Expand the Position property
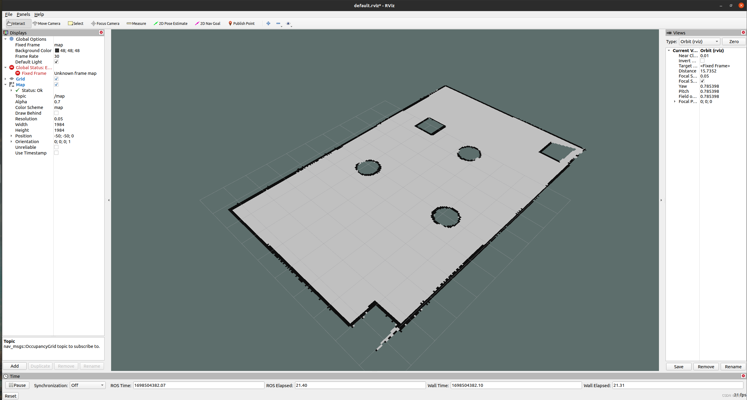The height and width of the screenshot is (400, 747). pyautogui.click(x=11, y=136)
